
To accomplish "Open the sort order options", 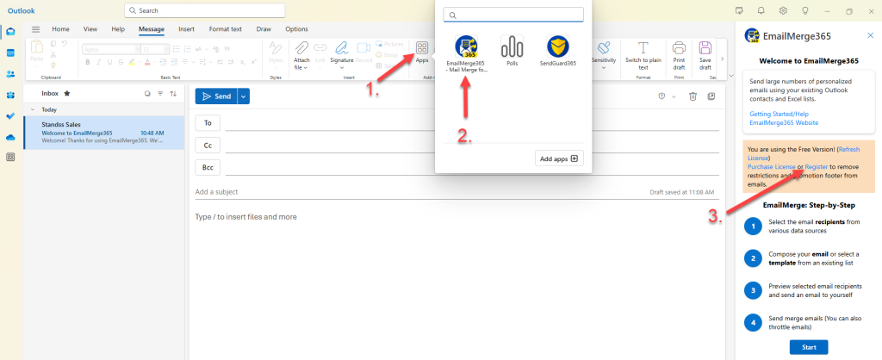I will pyautogui.click(x=173, y=94).
